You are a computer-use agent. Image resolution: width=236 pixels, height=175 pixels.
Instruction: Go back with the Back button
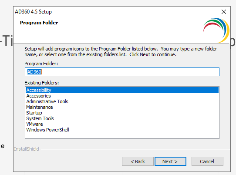point(138,162)
